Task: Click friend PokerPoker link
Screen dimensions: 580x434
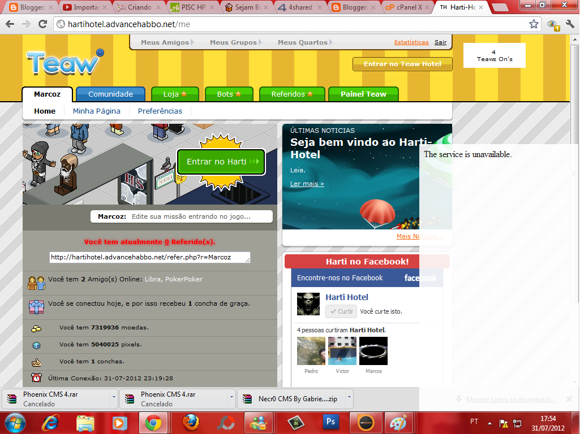Action: click(x=184, y=279)
